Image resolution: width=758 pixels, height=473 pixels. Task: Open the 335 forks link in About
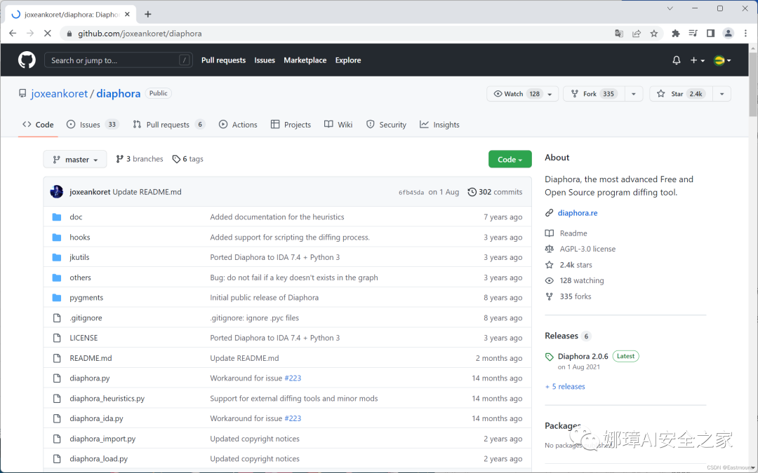point(576,296)
